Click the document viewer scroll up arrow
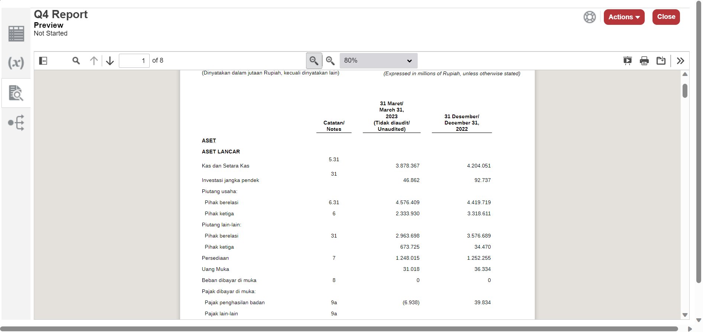703x332 pixels. [685, 74]
